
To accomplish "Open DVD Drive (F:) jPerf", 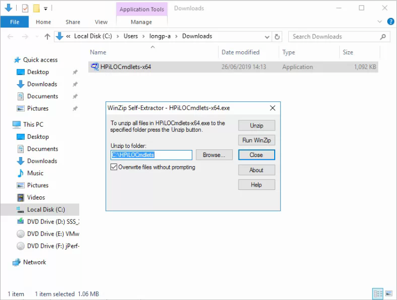I will [53, 246].
